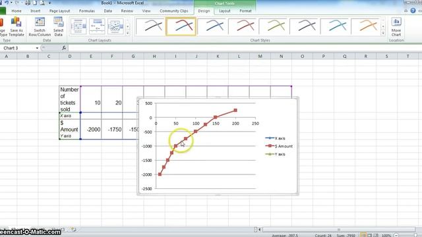Click the zoom out minus button

(396, 236)
